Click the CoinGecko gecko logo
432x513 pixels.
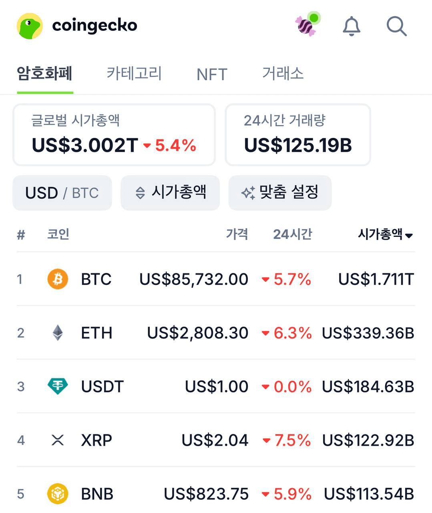[x=30, y=26]
